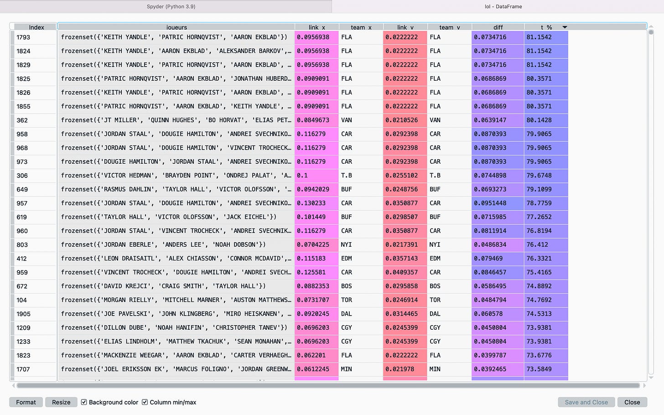This screenshot has width=664, height=415.
Task: Select the joueurs cell in row 672
Action: 176,286
